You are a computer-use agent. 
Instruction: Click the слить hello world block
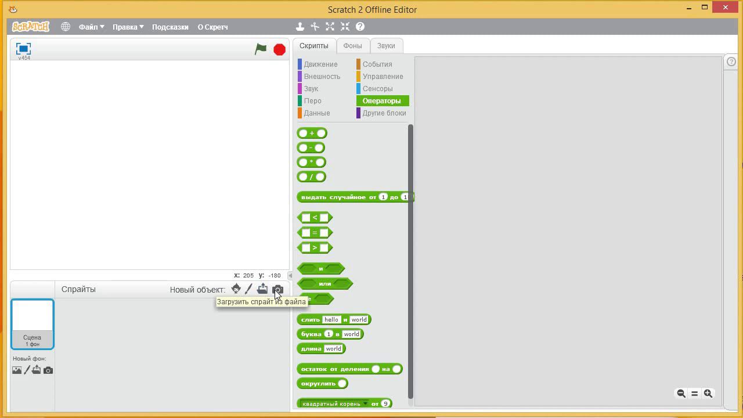tap(334, 319)
